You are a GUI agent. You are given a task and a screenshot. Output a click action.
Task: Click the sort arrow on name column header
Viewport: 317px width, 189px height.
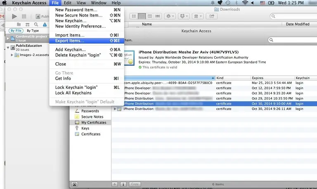pyautogui.click(x=213, y=78)
